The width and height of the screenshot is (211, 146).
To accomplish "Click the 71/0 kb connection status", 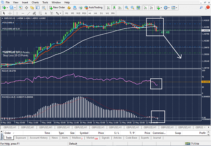I will 192,144.
